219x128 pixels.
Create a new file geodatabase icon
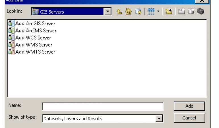click(x=191, y=11)
